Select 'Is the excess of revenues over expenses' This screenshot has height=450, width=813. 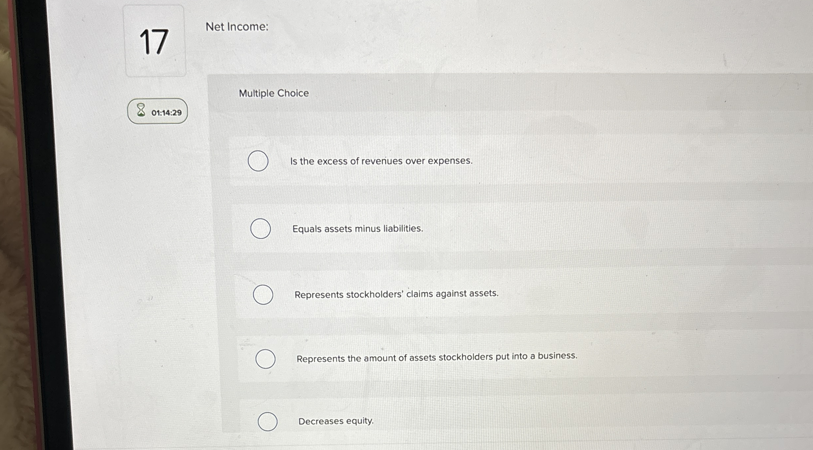[x=259, y=161]
